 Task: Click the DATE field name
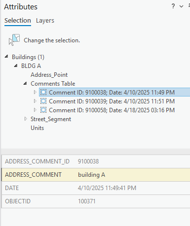tap(12, 188)
